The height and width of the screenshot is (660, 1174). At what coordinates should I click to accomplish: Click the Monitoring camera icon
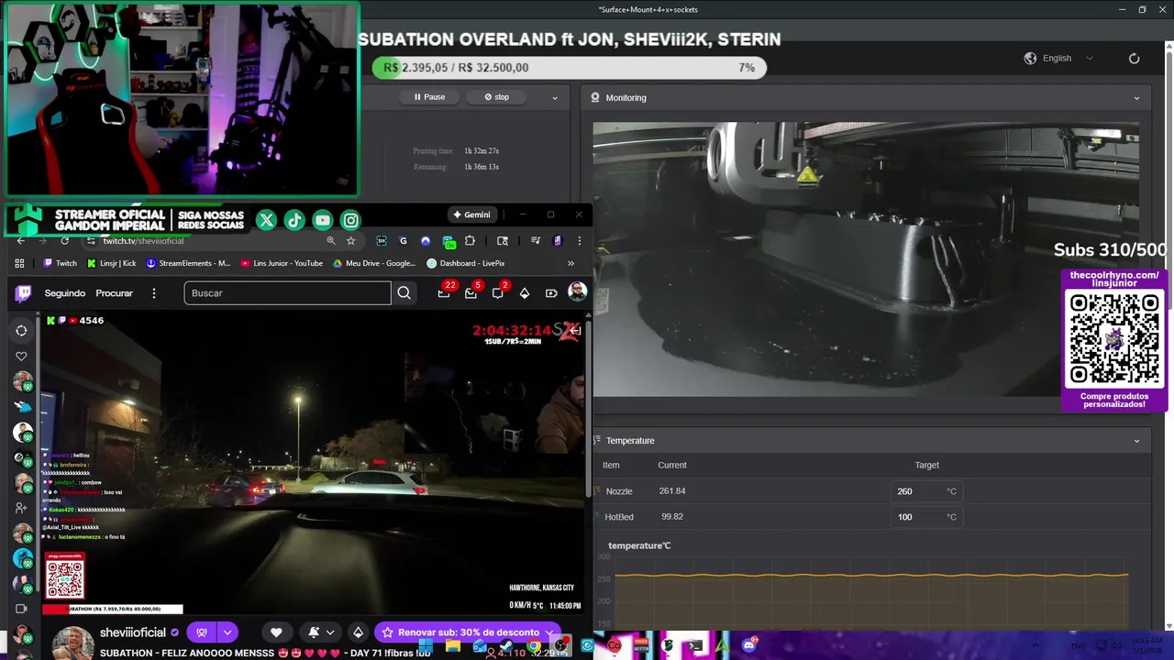tap(595, 97)
